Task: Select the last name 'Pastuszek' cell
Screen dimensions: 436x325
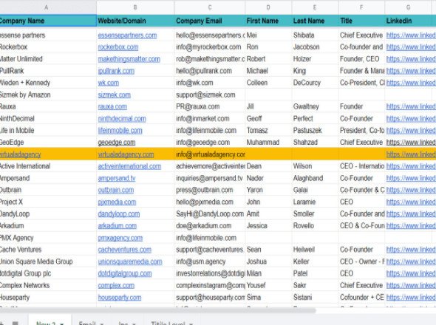Action: click(x=315, y=131)
